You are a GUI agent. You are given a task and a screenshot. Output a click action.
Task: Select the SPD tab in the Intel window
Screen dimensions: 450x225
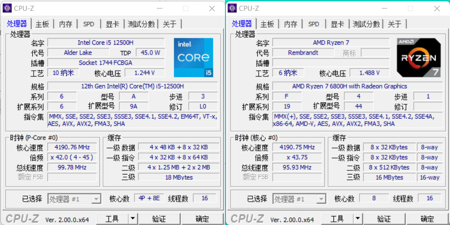(89, 24)
